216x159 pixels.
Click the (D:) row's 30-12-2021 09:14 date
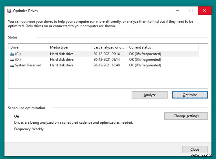(106, 59)
